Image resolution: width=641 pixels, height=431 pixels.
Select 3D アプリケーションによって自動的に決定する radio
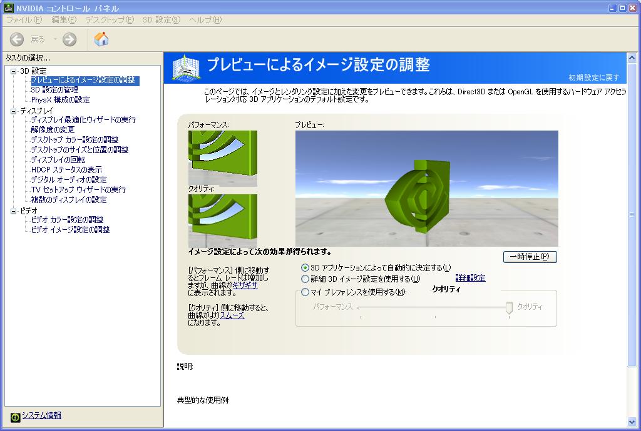click(x=305, y=268)
